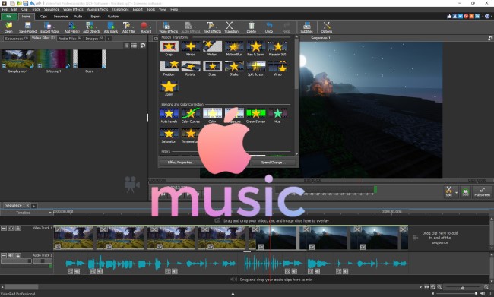The height and width of the screenshot is (297, 494).
Task: Select the Auto Levels effect
Action: click(169, 115)
